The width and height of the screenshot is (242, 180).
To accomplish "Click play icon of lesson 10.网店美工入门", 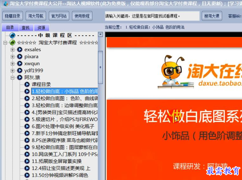I will pos(27,154).
